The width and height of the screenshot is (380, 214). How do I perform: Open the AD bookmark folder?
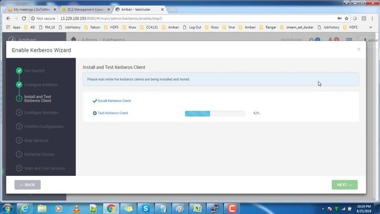pyautogui.click(x=30, y=27)
